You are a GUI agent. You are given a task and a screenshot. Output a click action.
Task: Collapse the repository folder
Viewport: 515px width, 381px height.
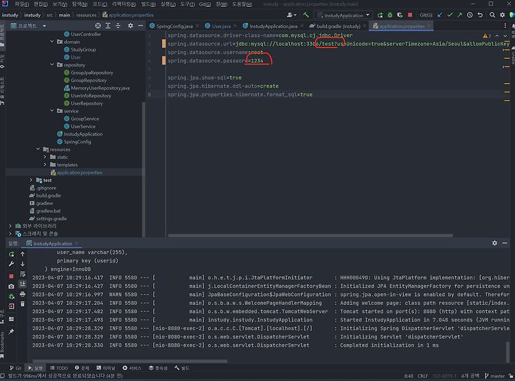[52, 64]
